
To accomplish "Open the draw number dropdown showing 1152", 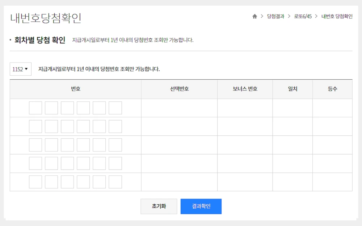I will (x=20, y=69).
